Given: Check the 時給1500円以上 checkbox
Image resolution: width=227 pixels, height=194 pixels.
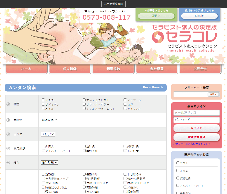Looking at the screenshot, I should pos(43,187).
